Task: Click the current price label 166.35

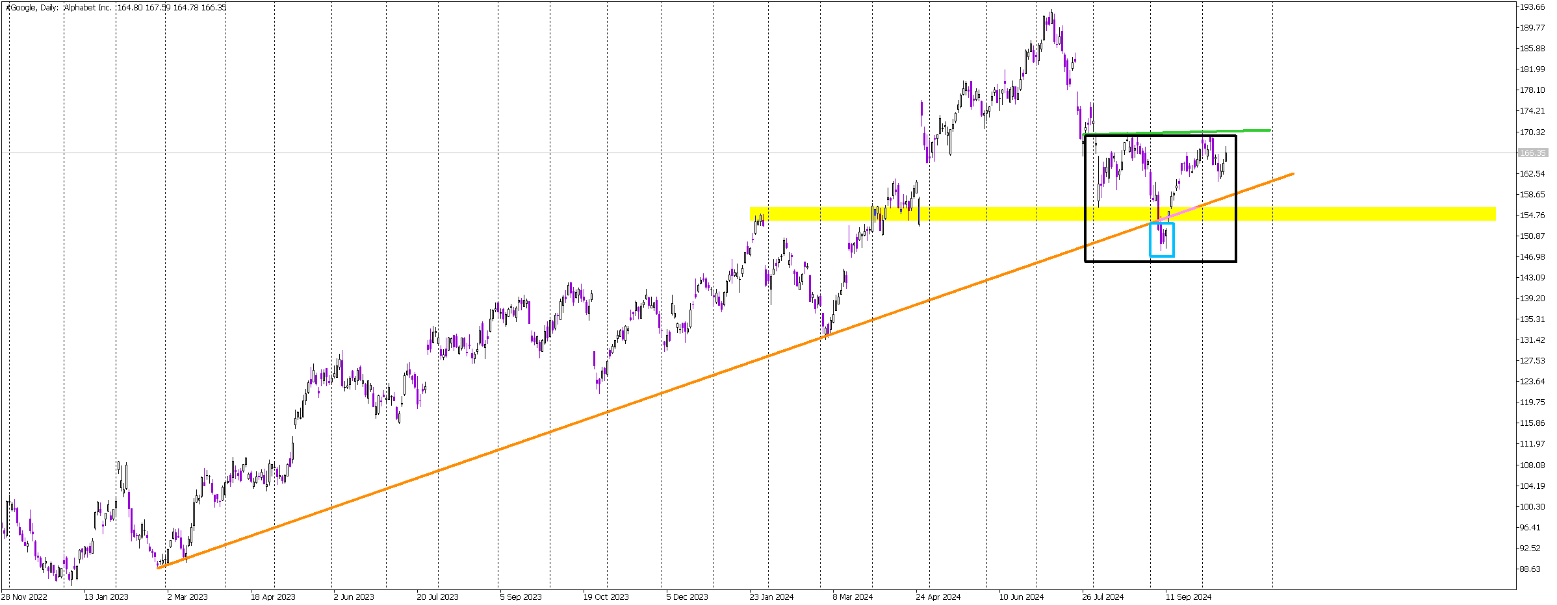Action: tap(1533, 153)
